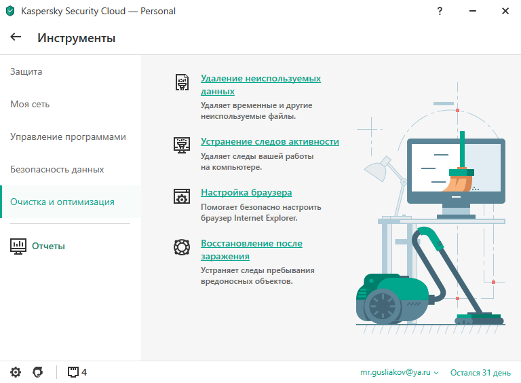This screenshot has height=383, width=521.
Task: Click the Инструменты page heading
Action: coord(77,38)
